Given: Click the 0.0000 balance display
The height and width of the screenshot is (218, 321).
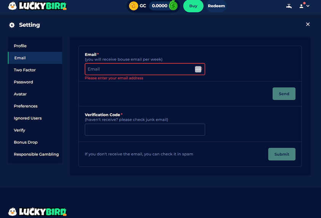Looking at the screenshot, I should coord(159,6).
